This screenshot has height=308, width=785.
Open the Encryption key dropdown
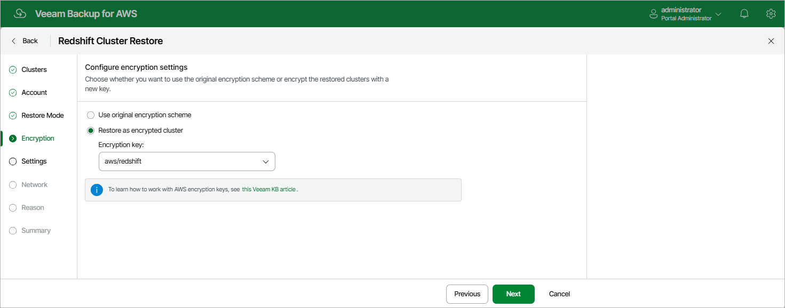click(x=187, y=161)
